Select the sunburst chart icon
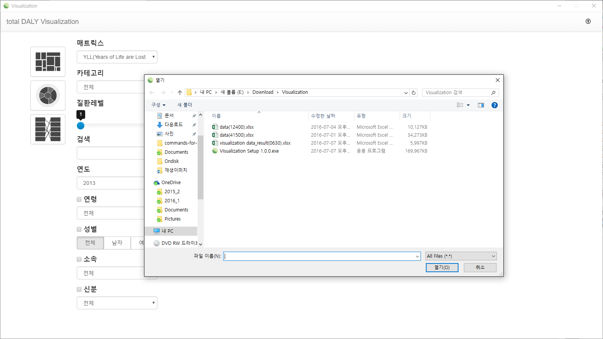 (x=48, y=95)
